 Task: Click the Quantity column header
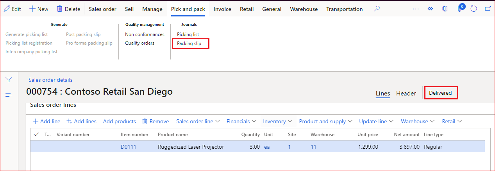click(x=250, y=135)
